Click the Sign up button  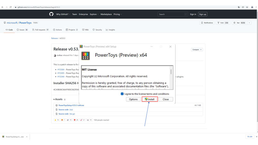(x=203, y=14)
